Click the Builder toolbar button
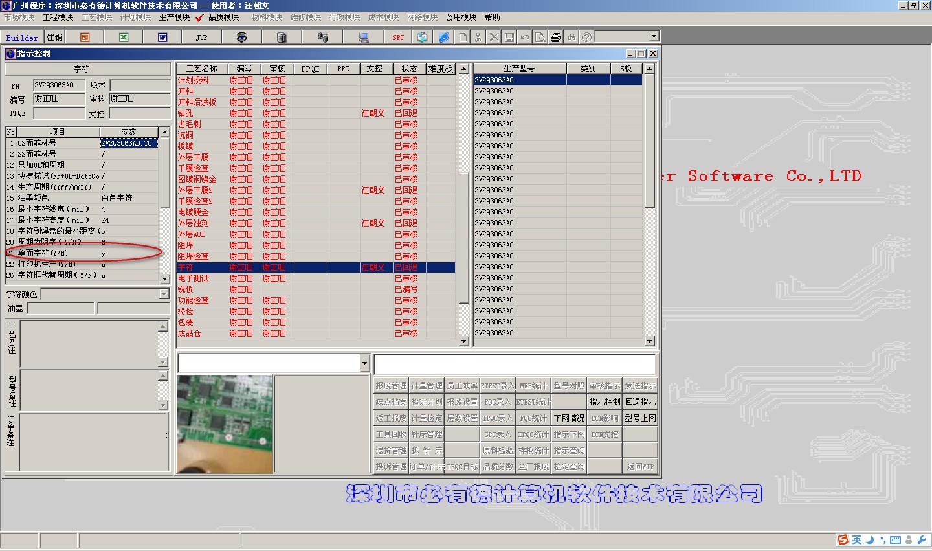 click(x=22, y=38)
